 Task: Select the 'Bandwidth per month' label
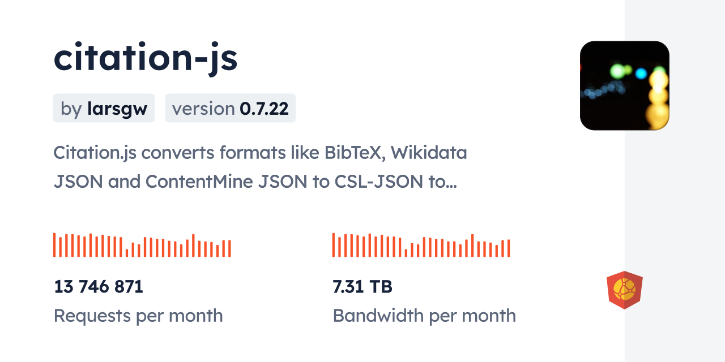(424, 316)
